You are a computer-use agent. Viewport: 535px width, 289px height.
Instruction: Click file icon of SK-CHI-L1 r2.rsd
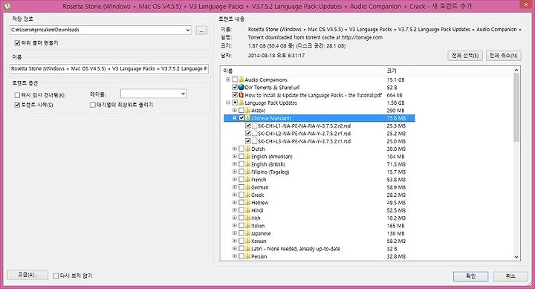click(254, 126)
